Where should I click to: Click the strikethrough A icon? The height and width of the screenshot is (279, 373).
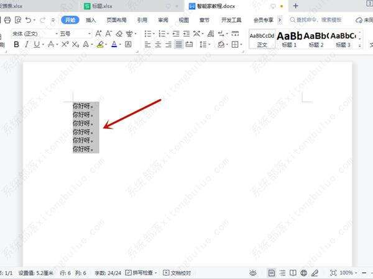[x=51, y=45]
